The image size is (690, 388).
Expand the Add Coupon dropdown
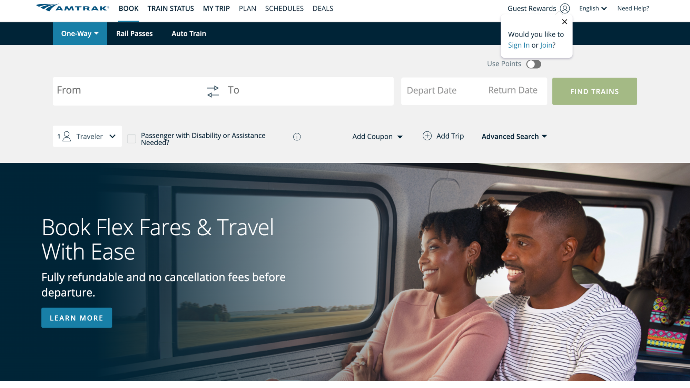pos(377,137)
